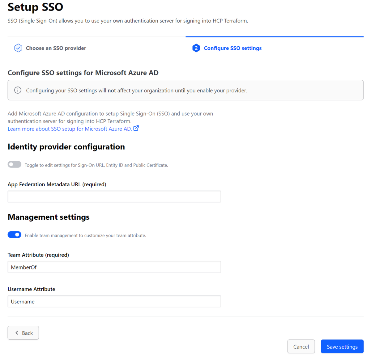Click the Back button

click(23, 333)
